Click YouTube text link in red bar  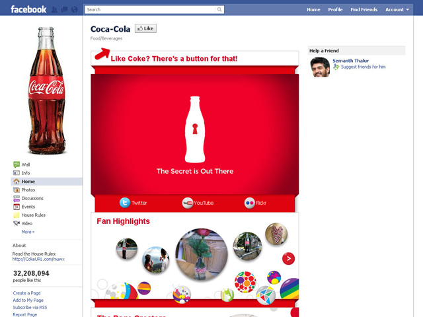point(204,203)
